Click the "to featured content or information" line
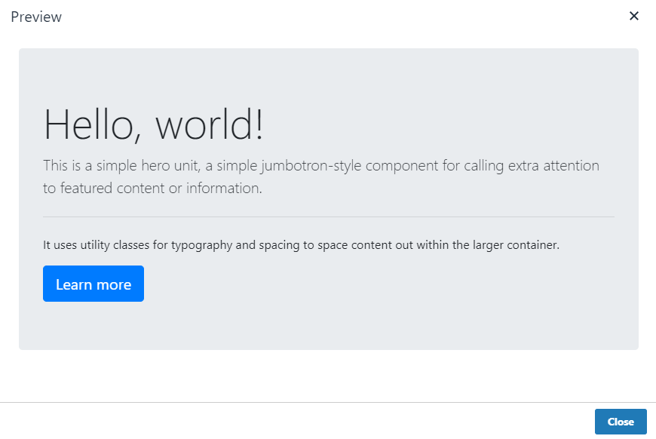656x439 pixels. (x=152, y=189)
